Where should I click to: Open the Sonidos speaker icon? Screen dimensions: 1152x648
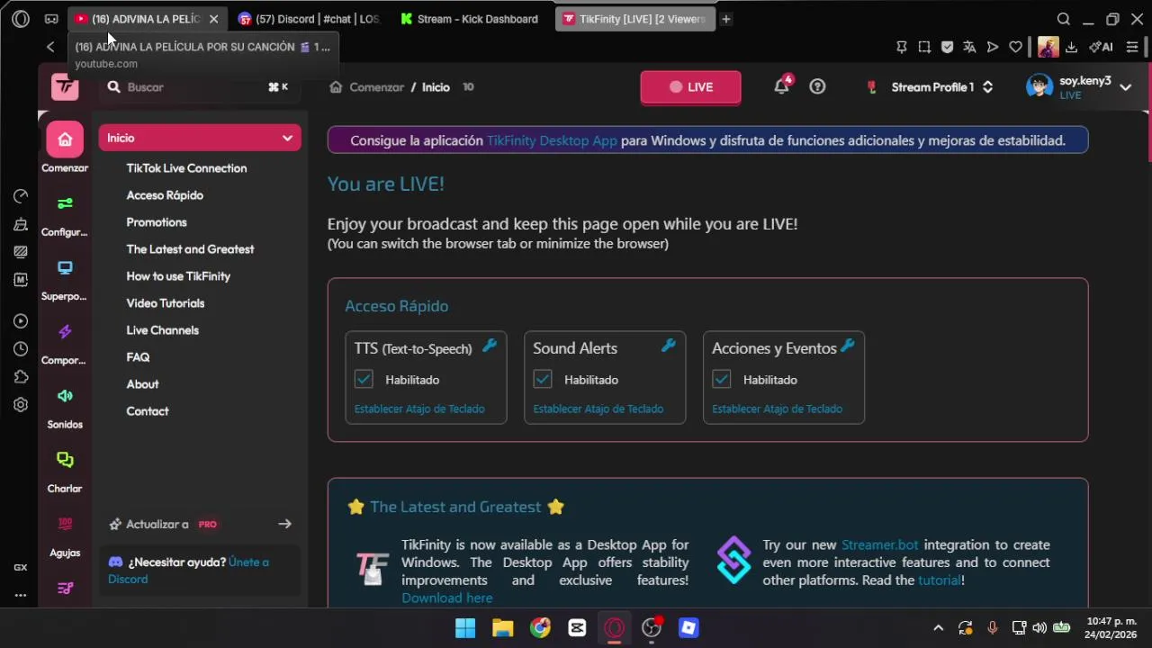pos(65,395)
